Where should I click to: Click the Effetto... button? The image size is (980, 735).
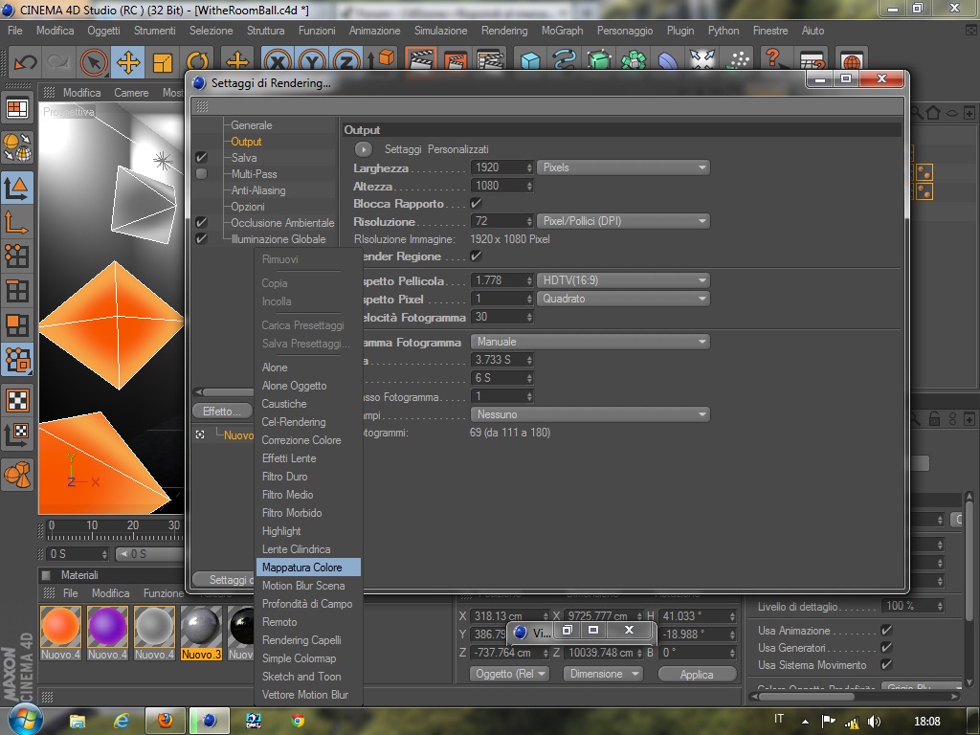[222, 412]
